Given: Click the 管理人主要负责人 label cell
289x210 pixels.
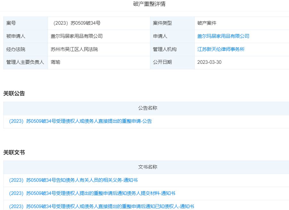Looking at the screenshot, I should [x=25, y=62].
